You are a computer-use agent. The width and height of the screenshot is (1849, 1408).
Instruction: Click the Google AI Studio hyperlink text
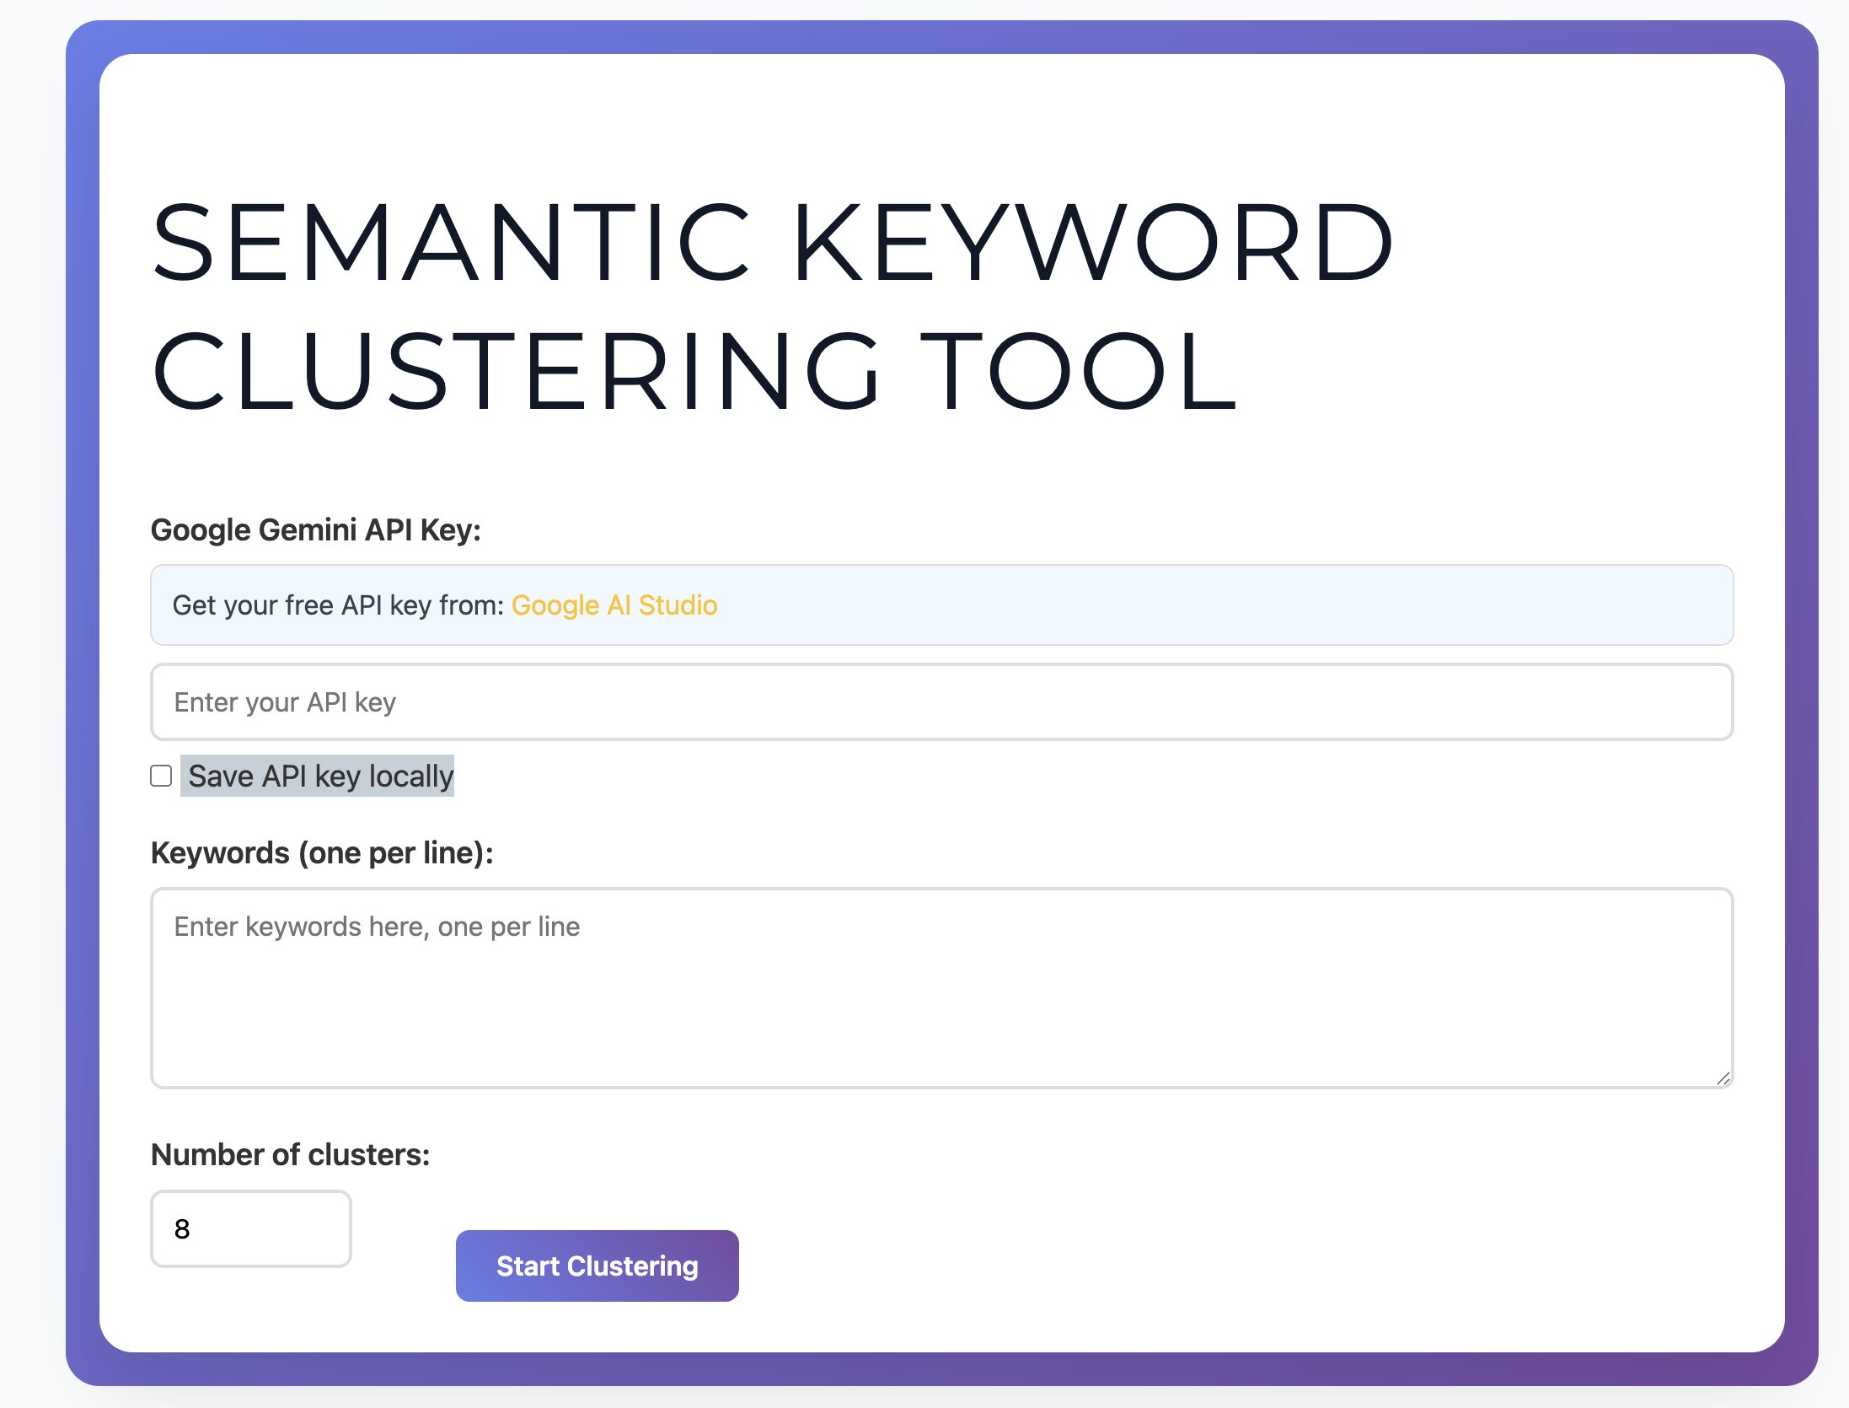[614, 605]
